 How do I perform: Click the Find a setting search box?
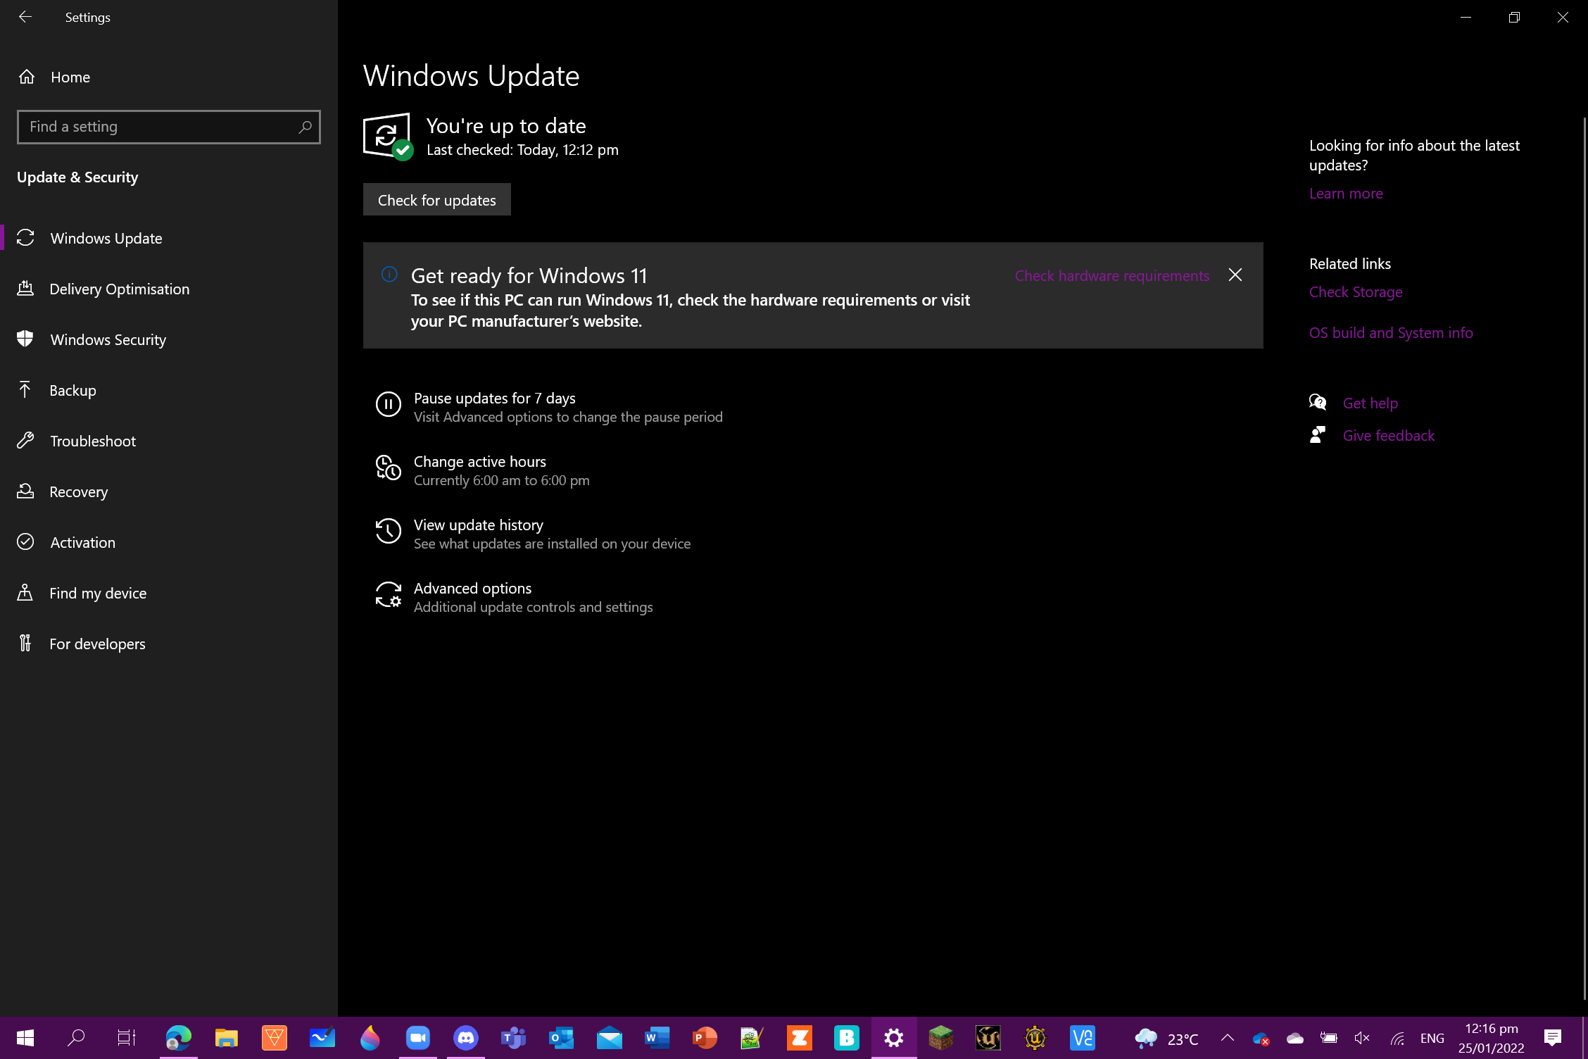[x=168, y=127]
